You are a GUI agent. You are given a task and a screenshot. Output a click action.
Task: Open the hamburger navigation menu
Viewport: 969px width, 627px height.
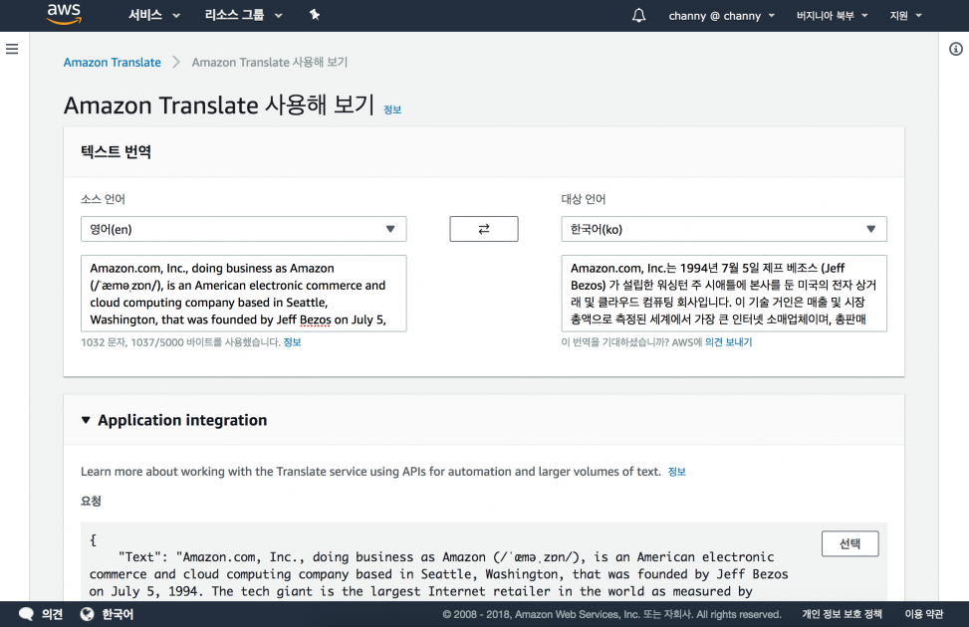click(x=12, y=49)
